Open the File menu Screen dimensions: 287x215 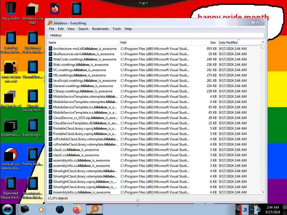[x=52, y=29]
